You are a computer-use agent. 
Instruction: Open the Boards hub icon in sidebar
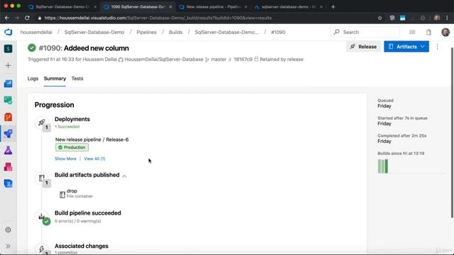(x=8, y=101)
